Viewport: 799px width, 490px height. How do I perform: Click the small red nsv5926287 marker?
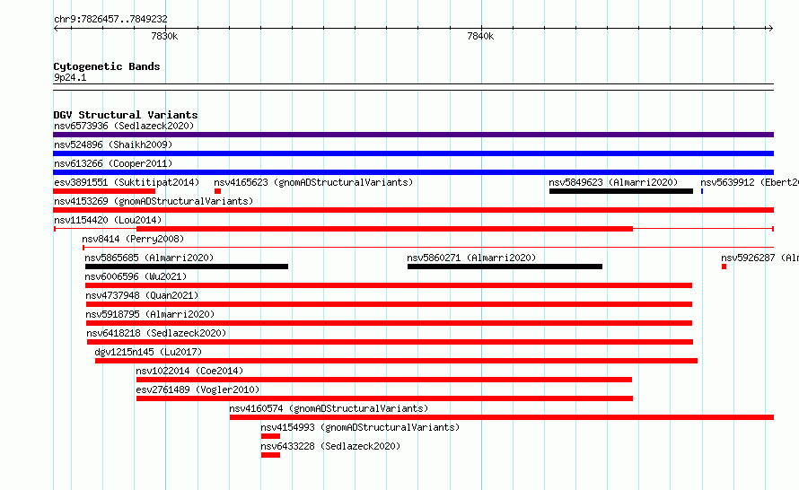pos(724,267)
